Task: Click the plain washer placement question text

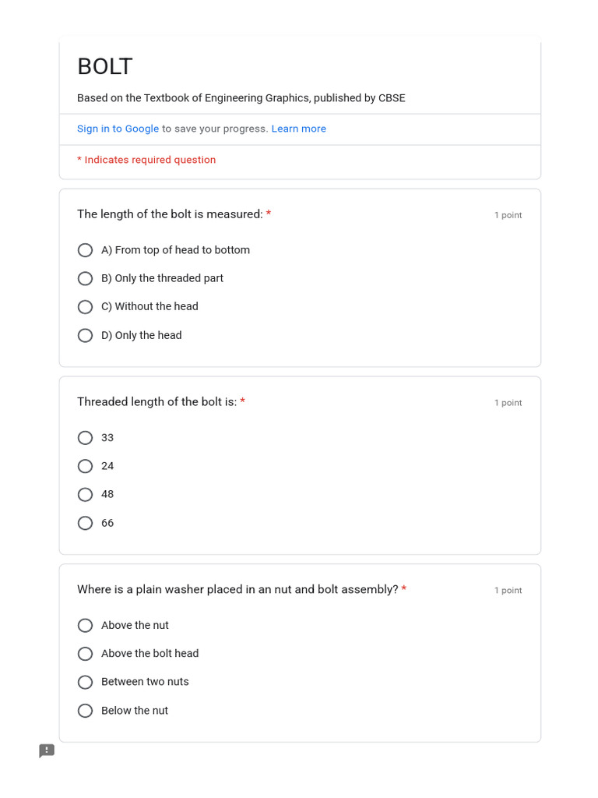Action: pos(237,589)
